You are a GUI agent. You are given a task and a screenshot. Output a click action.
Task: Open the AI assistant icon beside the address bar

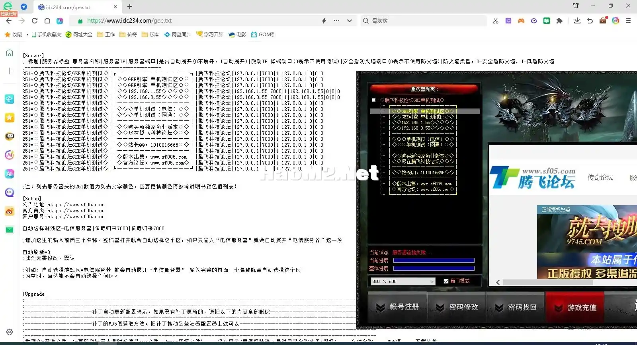pos(60,21)
